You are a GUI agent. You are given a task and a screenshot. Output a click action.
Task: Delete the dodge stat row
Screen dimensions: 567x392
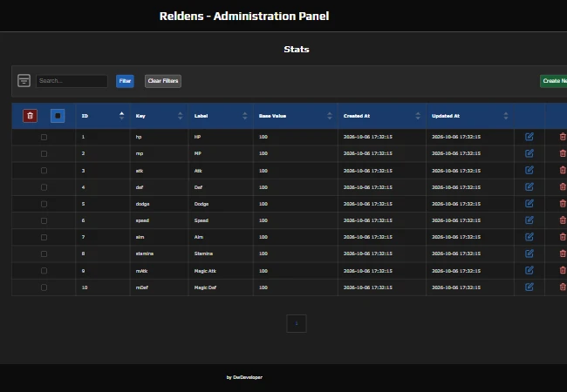click(x=563, y=203)
